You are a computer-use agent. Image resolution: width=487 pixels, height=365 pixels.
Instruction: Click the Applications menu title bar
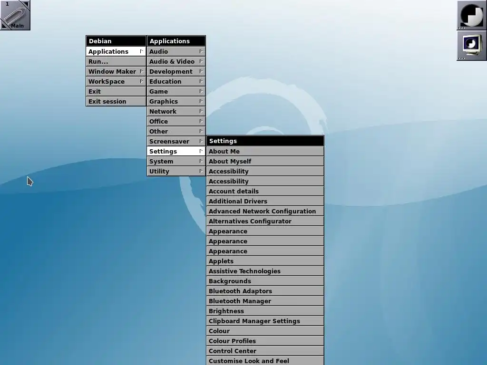[176, 41]
